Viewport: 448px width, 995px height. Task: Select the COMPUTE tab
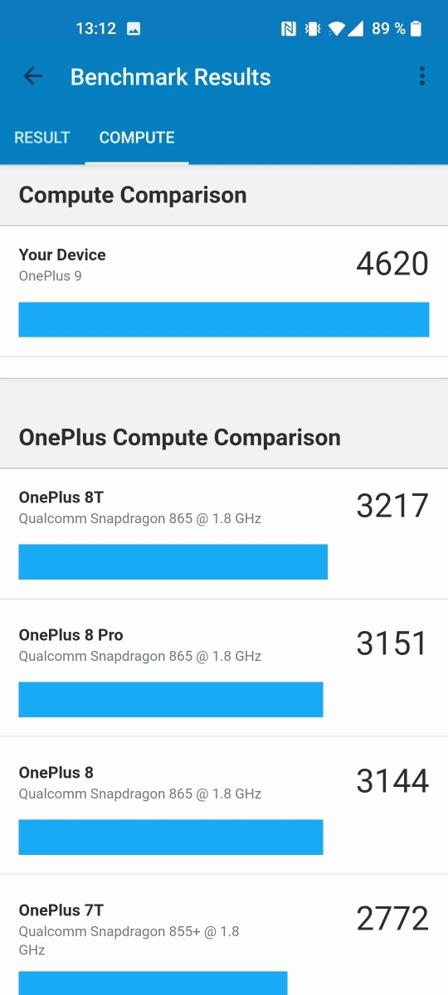137,138
